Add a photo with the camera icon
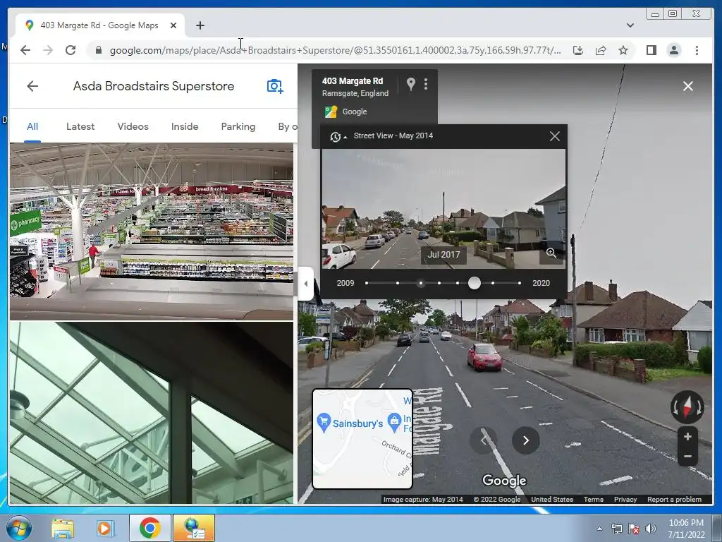 pyautogui.click(x=275, y=86)
